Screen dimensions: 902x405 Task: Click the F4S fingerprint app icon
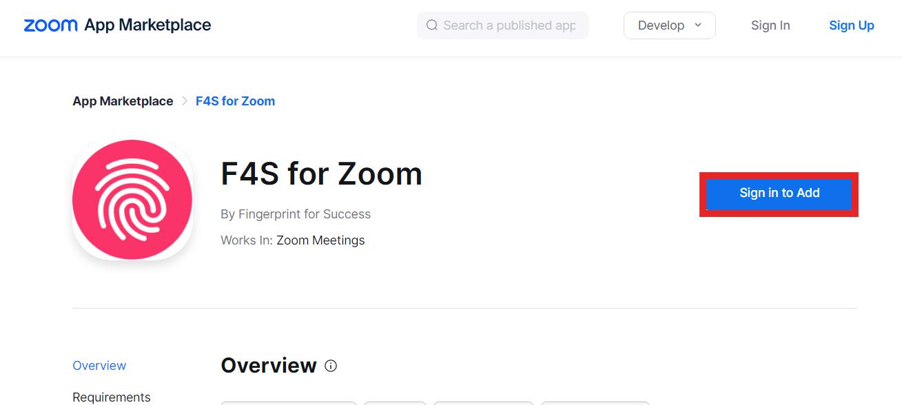[132, 200]
